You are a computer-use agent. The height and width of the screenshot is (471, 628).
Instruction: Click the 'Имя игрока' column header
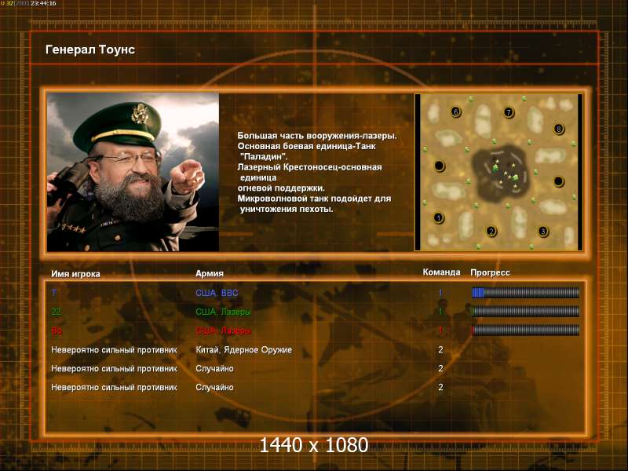pyautogui.click(x=75, y=274)
